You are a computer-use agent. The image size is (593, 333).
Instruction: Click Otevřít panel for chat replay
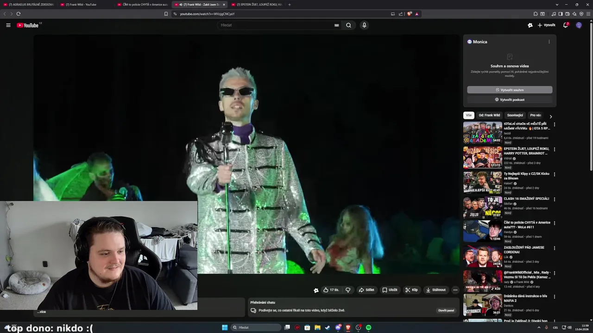click(446, 310)
